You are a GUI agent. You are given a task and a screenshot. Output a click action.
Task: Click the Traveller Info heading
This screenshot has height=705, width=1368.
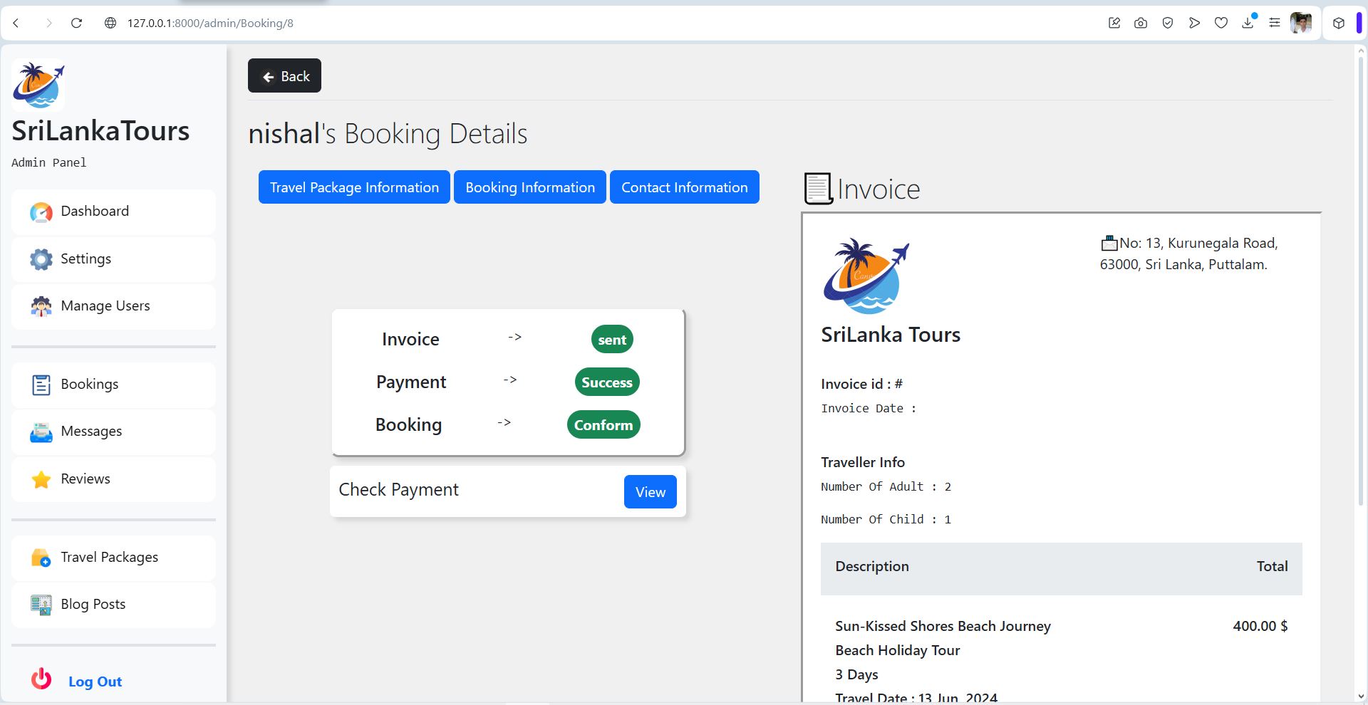[863, 462]
